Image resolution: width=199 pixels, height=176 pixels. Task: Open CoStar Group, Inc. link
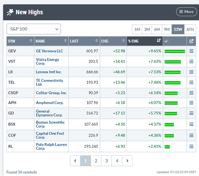51,93
